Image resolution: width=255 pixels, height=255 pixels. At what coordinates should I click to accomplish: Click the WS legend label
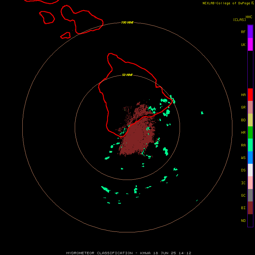click(x=243, y=158)
